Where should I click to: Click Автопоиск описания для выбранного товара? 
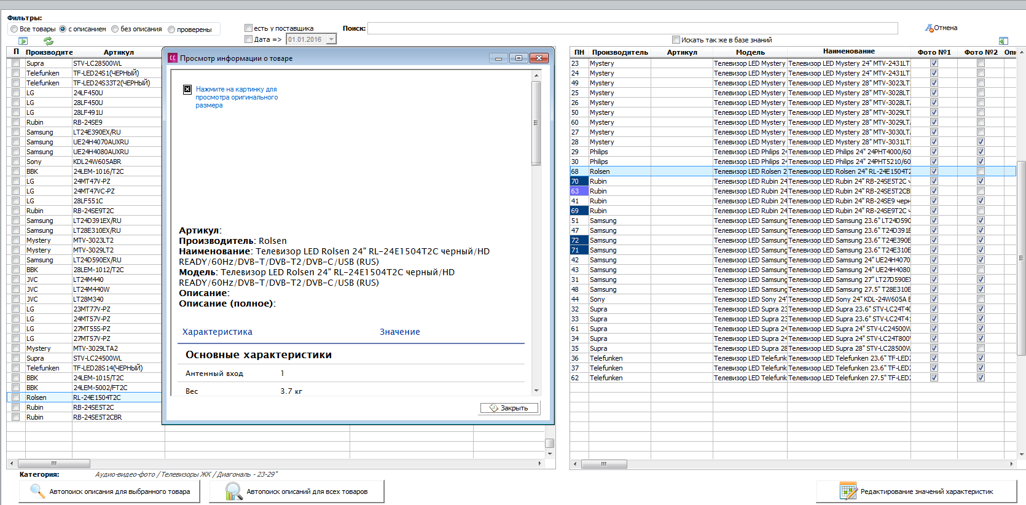point(109,491)
